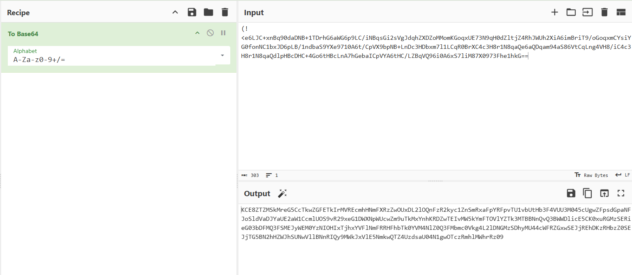Load a recipe using folder icon
632x275 pixels.
click(208, 12)
